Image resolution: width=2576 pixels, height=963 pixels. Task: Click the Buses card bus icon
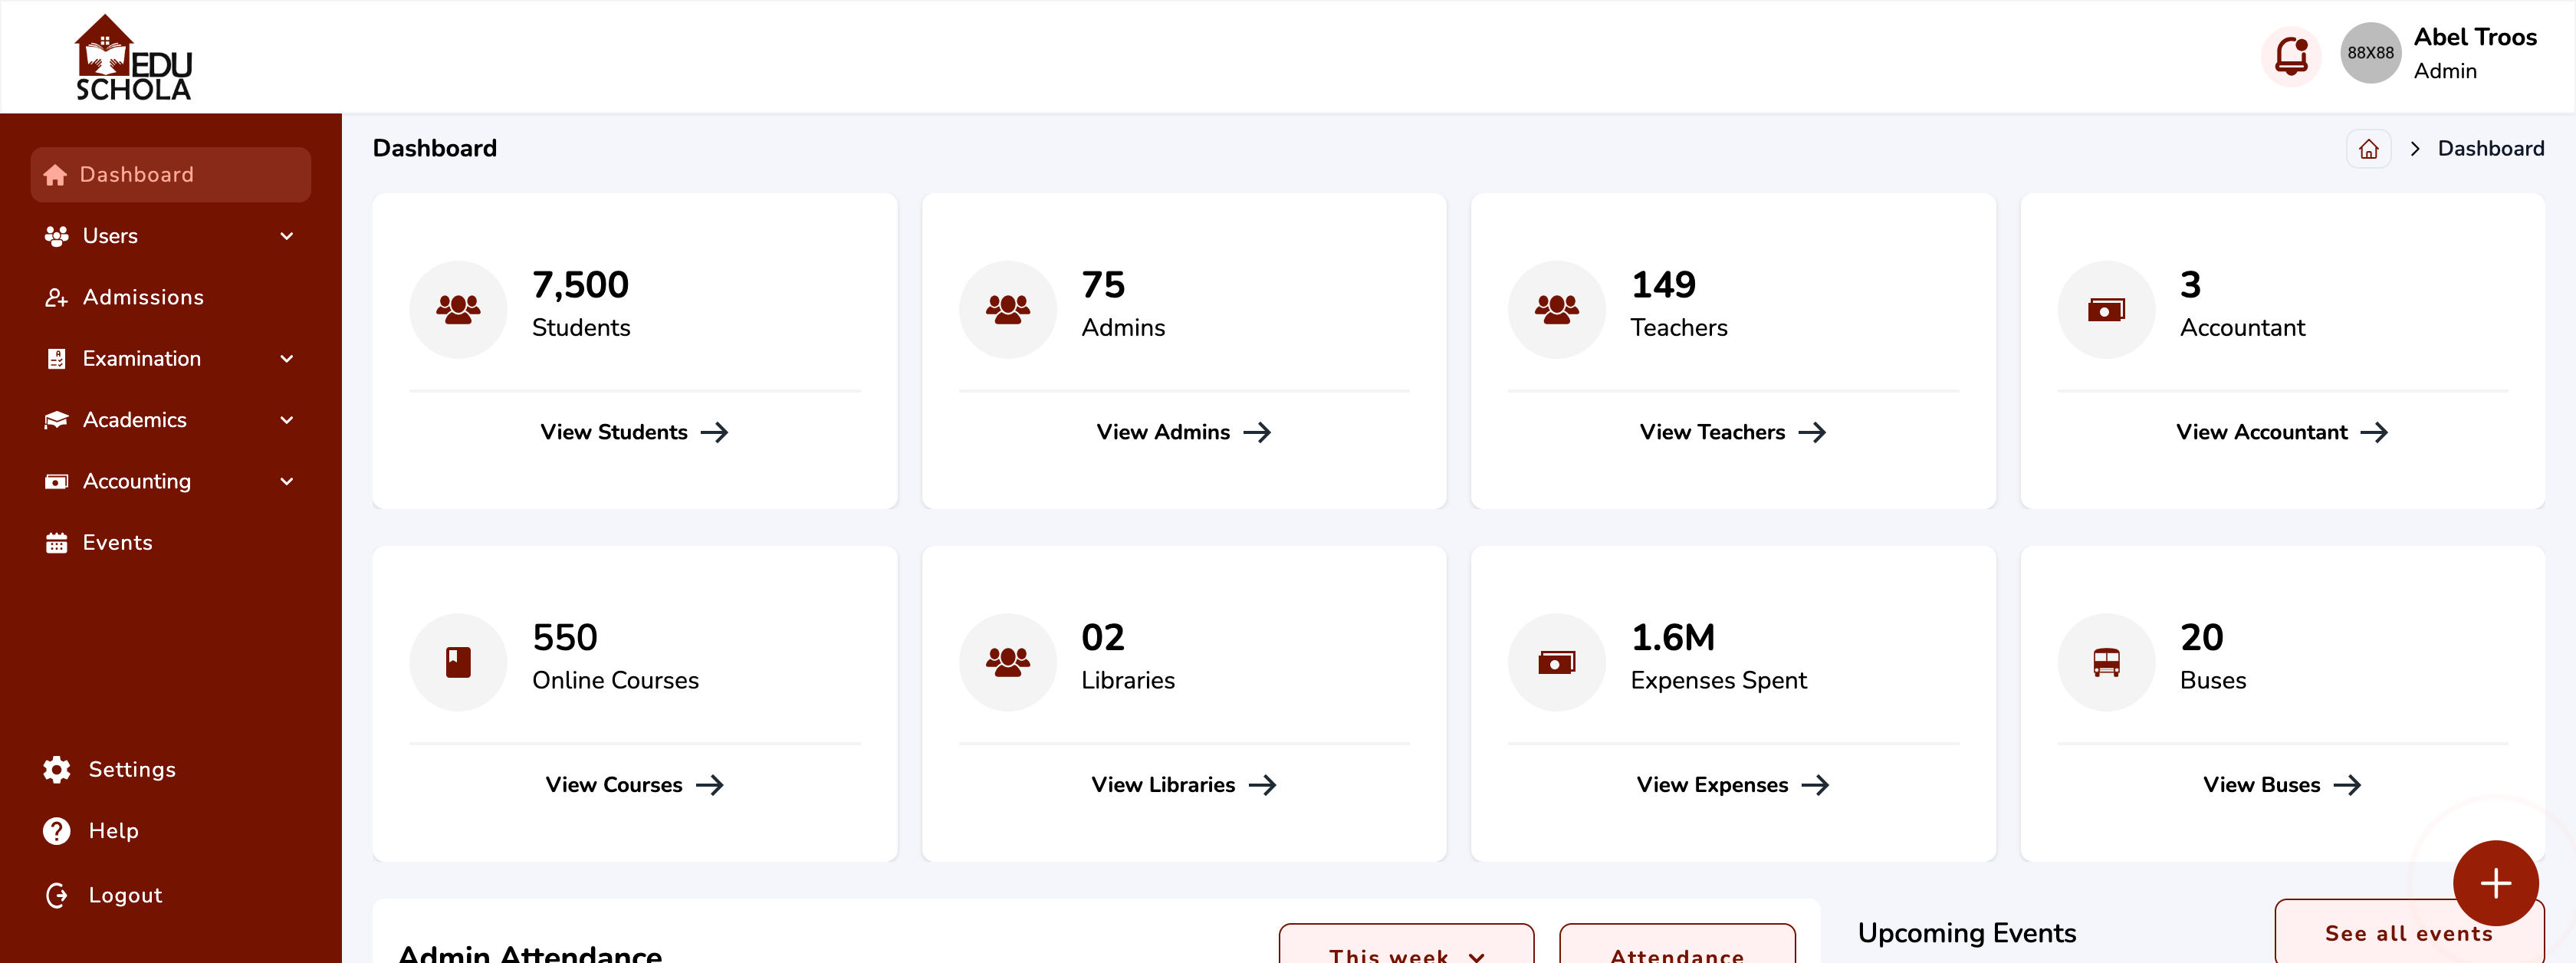[x=2106, y=662]
